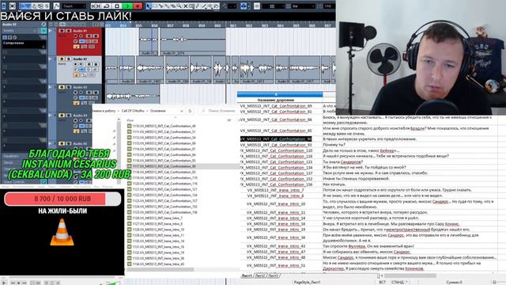506x285 pixels.
Task: Open the Bar grid type dropdown
Action: (303, 6)
